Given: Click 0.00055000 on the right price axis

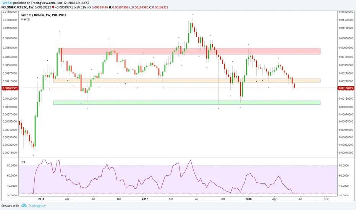Looking at the screenshot, I should coord(346,121).
